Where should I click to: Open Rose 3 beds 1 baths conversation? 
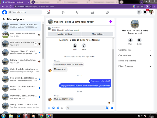tap(21, 35)
